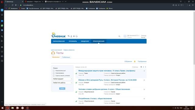This screenshot has width=195, height=110.
Task: Open the Яндекс bookmark
Action: (x=22, y=9)
